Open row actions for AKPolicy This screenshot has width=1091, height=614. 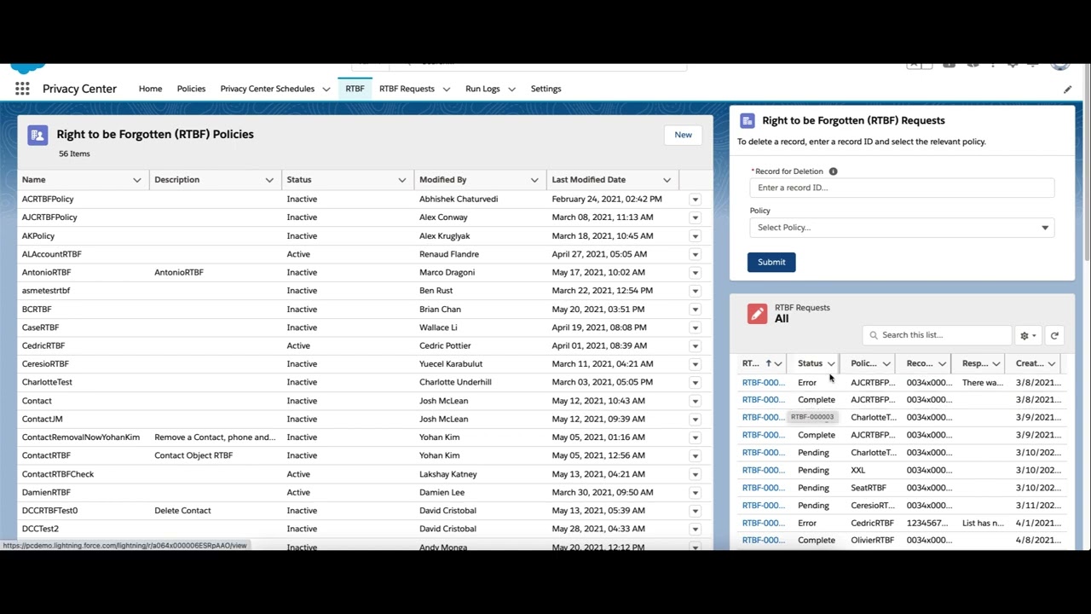point(695,236)
